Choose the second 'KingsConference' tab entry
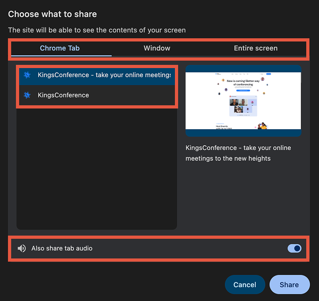 point(63,95)
